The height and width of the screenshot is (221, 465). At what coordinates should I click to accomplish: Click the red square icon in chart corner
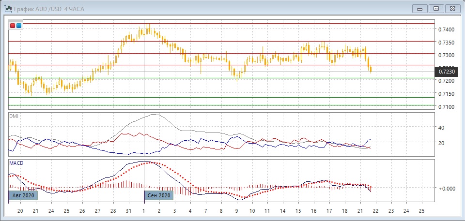point(13,25)
